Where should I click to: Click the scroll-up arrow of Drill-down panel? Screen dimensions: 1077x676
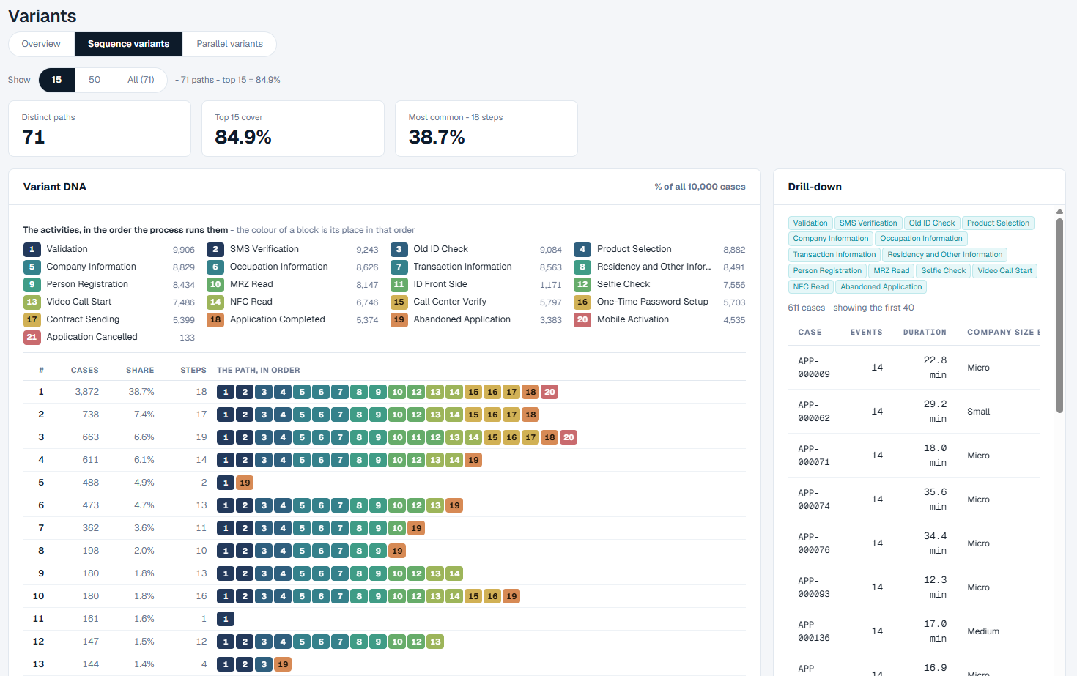tap(1059, 212)
